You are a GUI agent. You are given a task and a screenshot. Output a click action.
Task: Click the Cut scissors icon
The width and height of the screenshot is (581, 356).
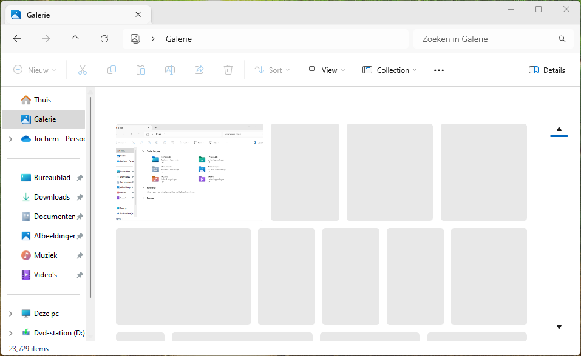[82, 70]
